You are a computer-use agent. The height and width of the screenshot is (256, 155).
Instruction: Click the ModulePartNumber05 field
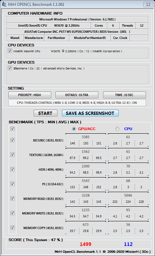pos(90,38)
